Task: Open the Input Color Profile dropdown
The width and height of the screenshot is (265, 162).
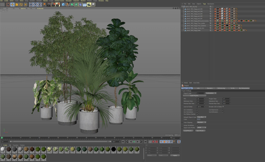Action: [202, 128]
